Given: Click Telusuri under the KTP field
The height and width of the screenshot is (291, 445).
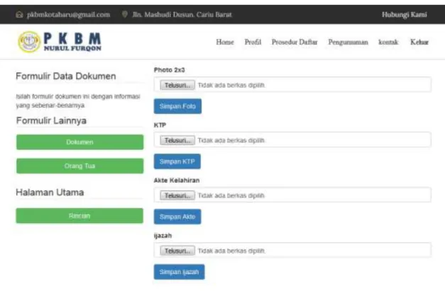Looking at the screenshot, I should coord(177,140).
